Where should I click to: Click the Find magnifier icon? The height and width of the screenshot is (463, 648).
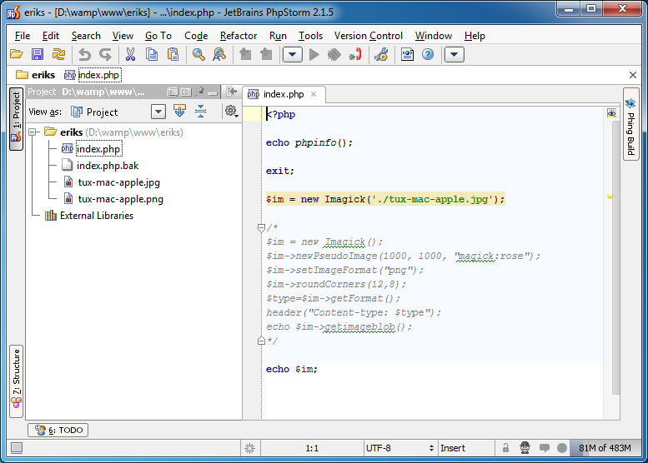(198, 54)
